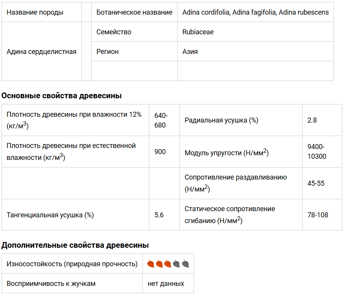Click the elasticity modulus value '9400-10300'
This screenshot has height=299, width=345.
pos(317,152)
